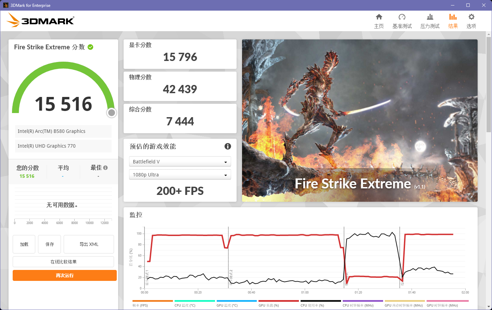The width and height of the screenshot is (492, 310).
Task: Click the yellow GPU 内存时钟频率 legend swatch
Action: point(405,301)
